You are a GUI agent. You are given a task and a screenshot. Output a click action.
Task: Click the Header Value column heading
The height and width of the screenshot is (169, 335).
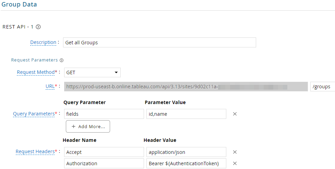coord(160,140)
